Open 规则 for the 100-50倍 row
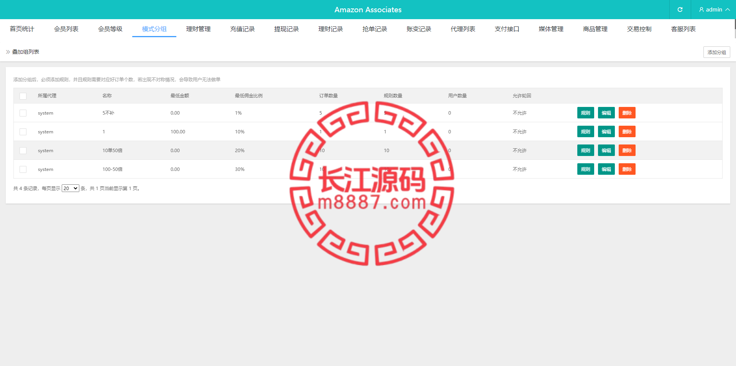 tap(585, 169)
